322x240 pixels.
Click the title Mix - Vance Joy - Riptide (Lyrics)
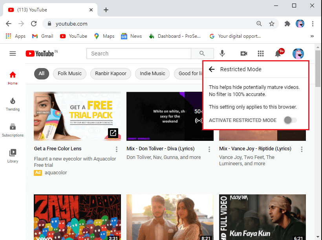coord(255,149)
